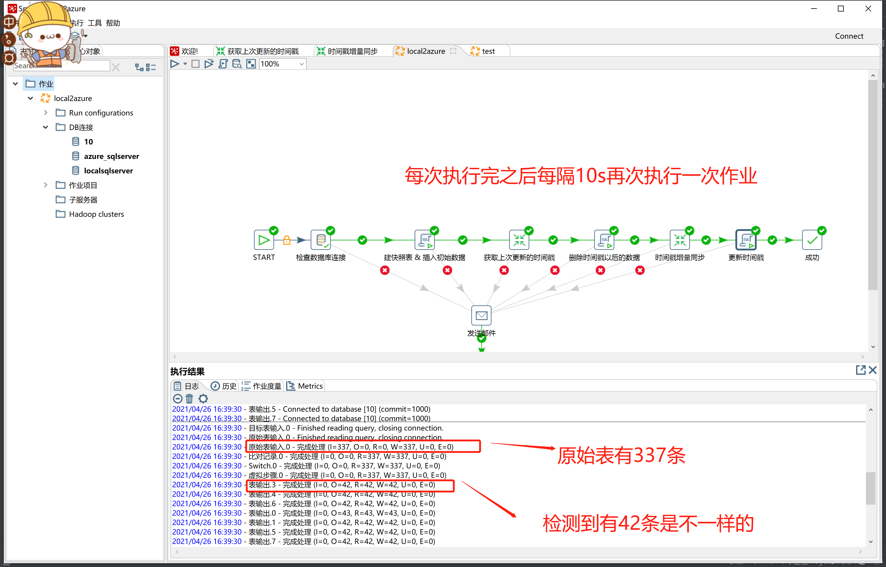The width and height of the screenshot is (886, 567).
Task: Close the 执行结果 panel
Action: (x=872, y=370)
